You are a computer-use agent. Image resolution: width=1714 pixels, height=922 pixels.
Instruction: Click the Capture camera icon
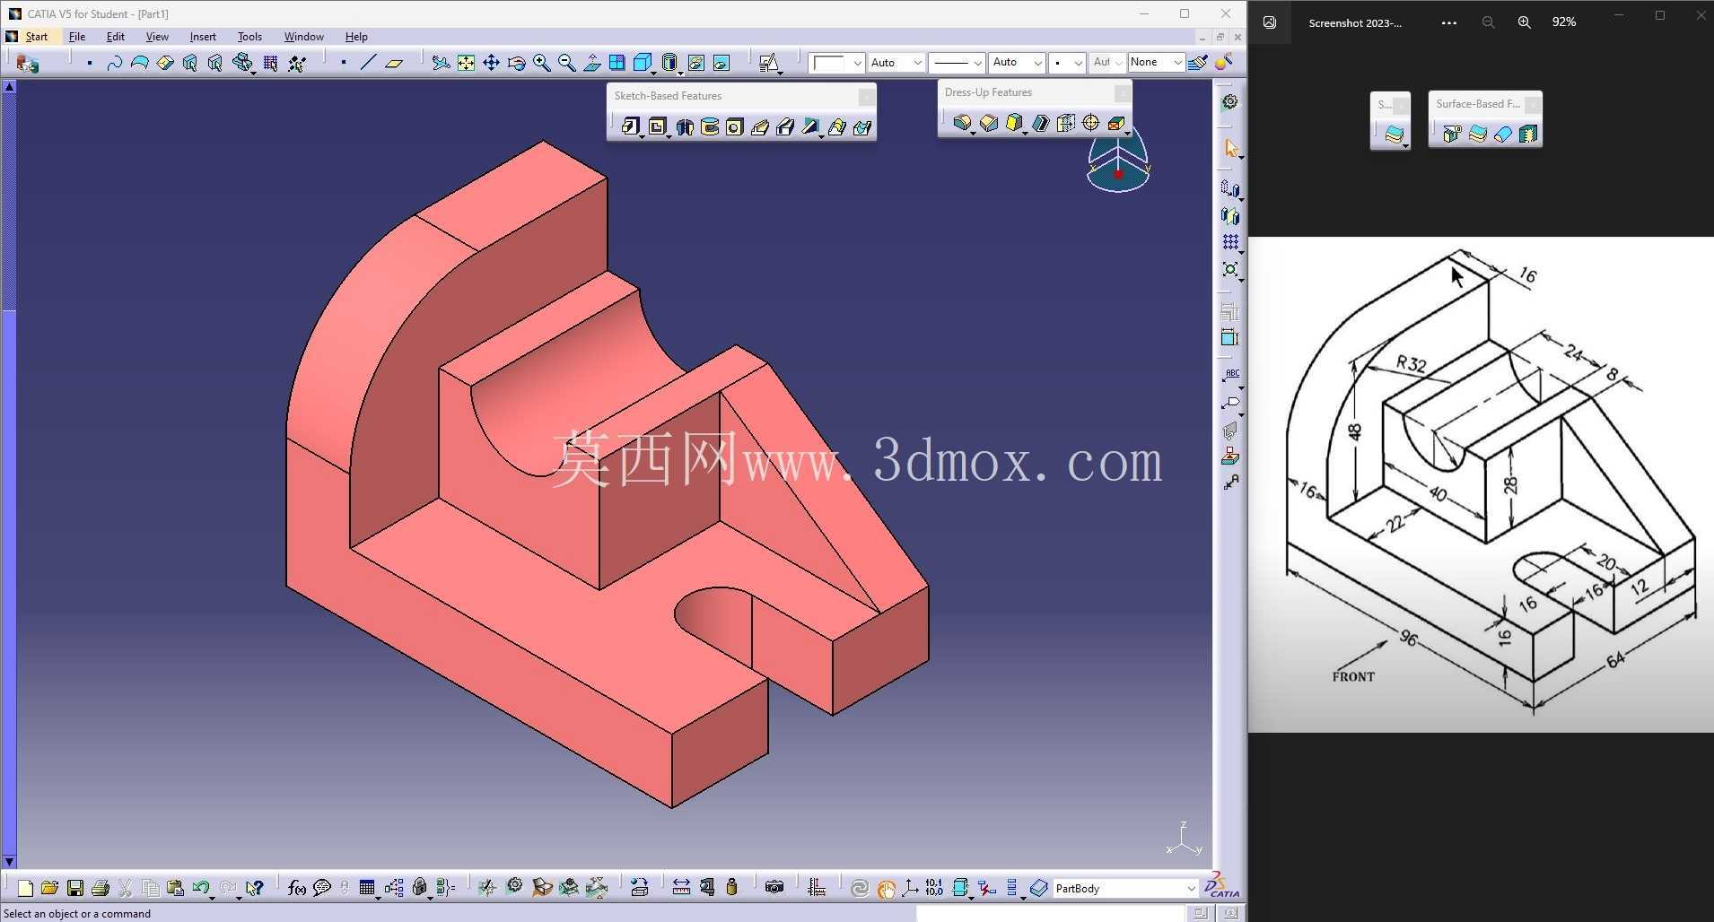click(x=774, y=888)
